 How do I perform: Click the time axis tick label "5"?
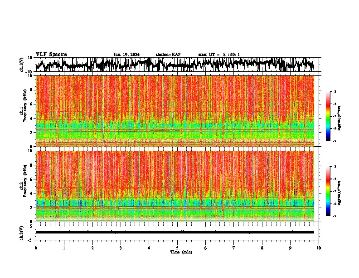[x=177, y=248]
